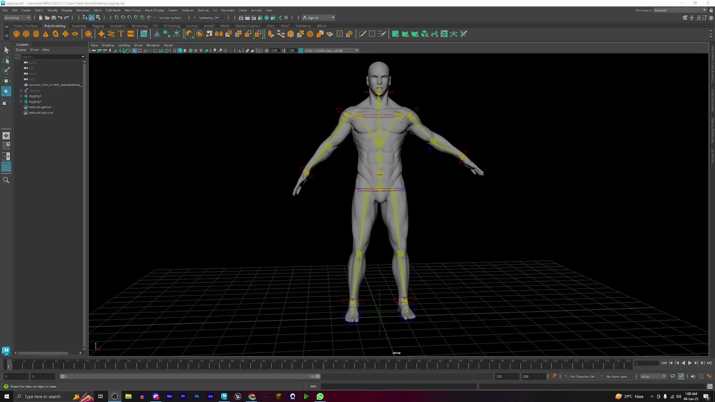
Task: Create a polygon cube from the shelf
Action: (26, 34)
